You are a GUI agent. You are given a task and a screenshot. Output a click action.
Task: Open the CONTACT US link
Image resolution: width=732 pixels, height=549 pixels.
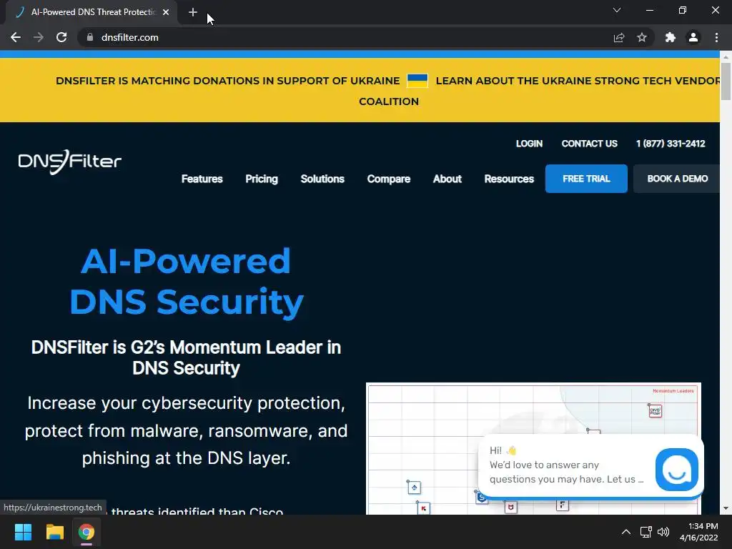click(589, 144)
